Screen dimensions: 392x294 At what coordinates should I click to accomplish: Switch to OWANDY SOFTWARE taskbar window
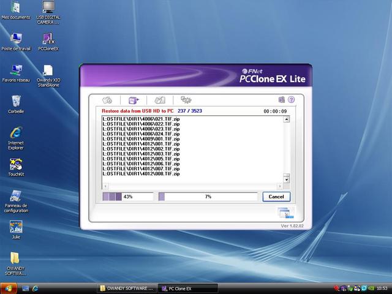(127, 288)
